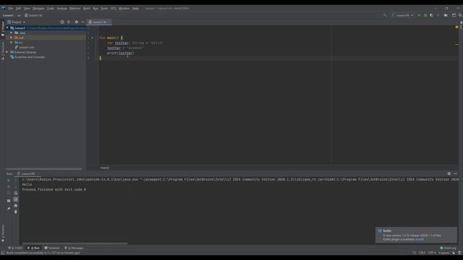Image resolution: width=463 pixels, height=260 pixels.
Task: Select the Lesson1Kt tab in Run panel
Action: click(27, 174)
